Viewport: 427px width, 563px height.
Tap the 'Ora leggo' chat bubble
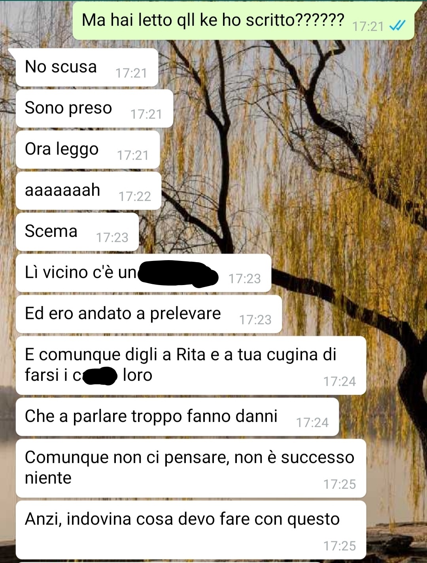click(87, 149)
